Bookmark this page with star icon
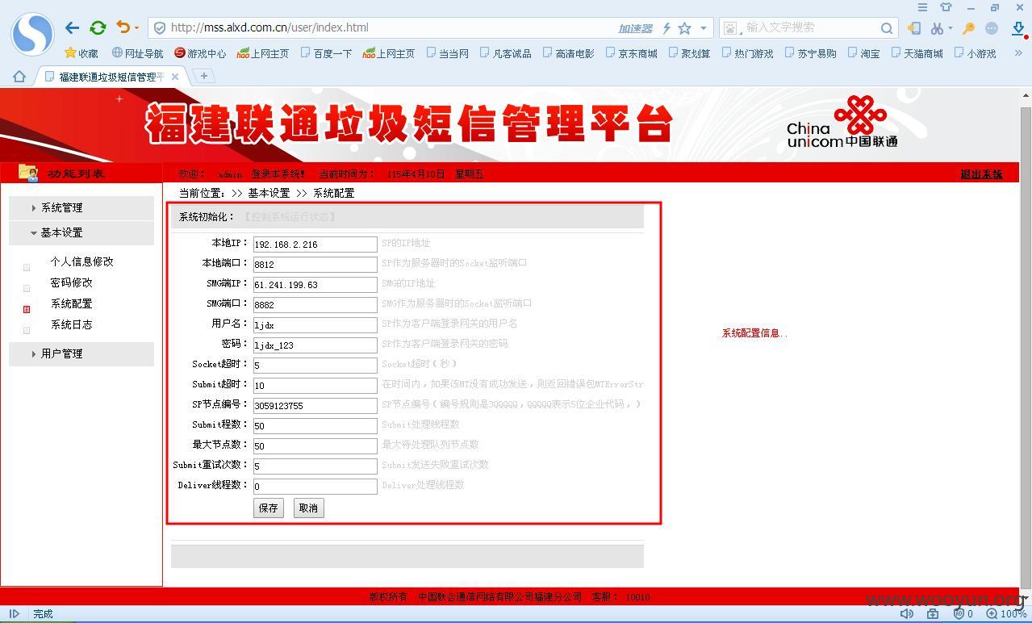The height and width of the screenshot is (623, 1032). click(x=684, y=28)
